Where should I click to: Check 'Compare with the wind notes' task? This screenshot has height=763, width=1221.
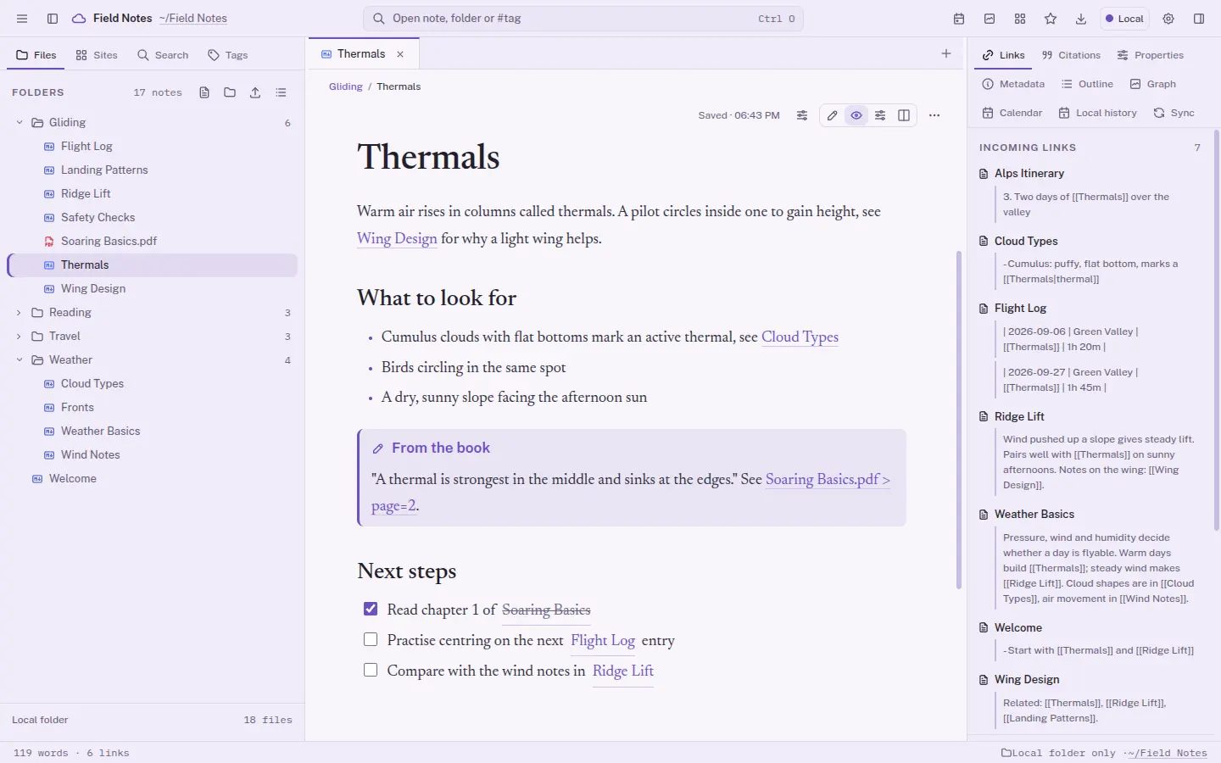tap(371, 670)
